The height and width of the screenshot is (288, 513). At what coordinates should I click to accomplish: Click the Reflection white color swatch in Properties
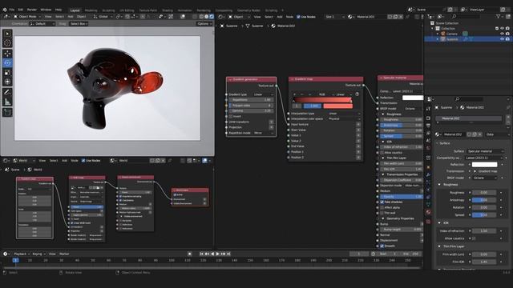pyautogui.click(x=484, y=164)
